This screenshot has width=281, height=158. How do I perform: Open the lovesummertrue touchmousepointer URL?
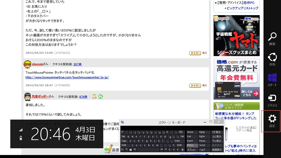(x=67, y=77)
